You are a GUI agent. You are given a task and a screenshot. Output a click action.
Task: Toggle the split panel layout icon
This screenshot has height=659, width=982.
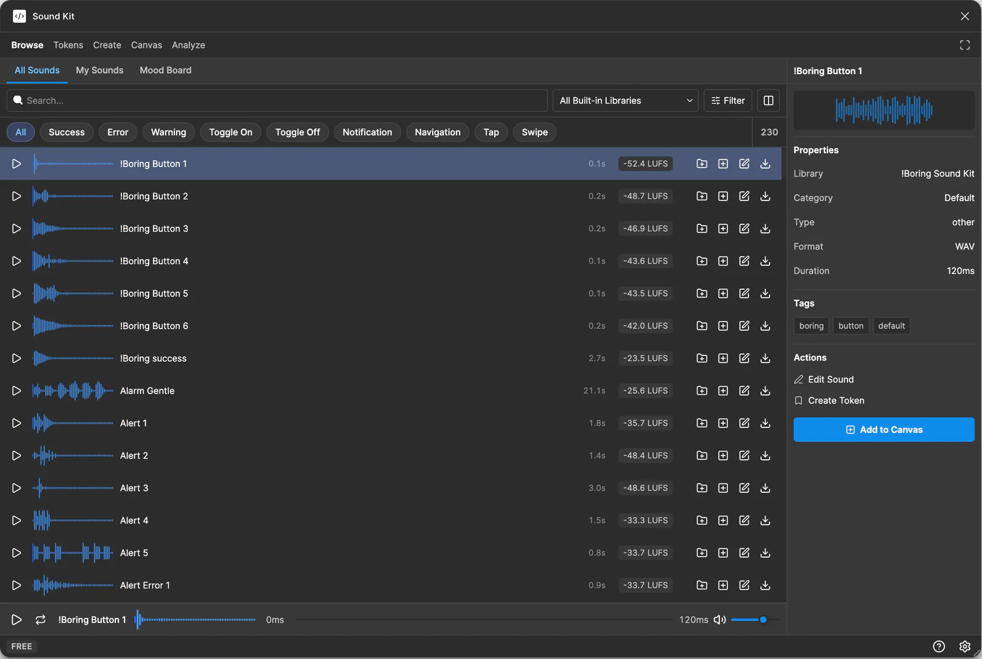(768, 101)
